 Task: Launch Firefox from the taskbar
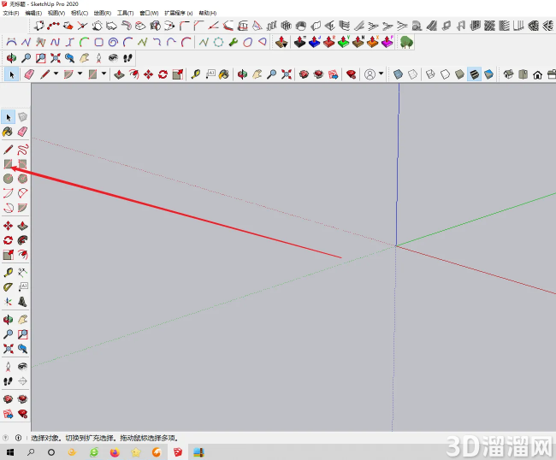(115, 452)
